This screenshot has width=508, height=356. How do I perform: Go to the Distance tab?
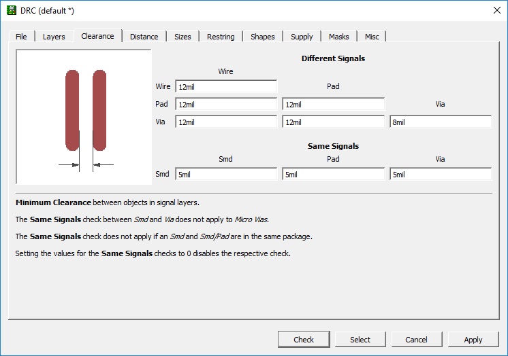click(x=144, y=37)
